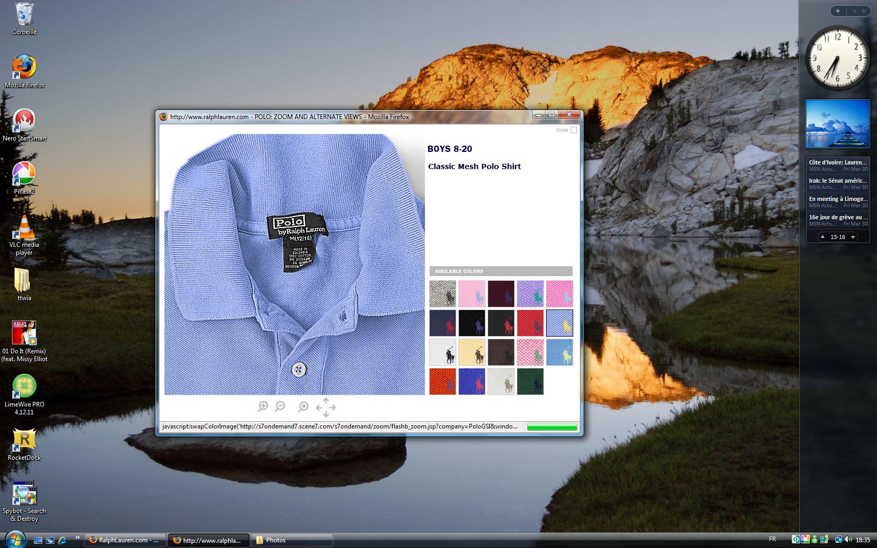Click the reset zoom magnifier icon
877x548 pixels.
[303, 406]
